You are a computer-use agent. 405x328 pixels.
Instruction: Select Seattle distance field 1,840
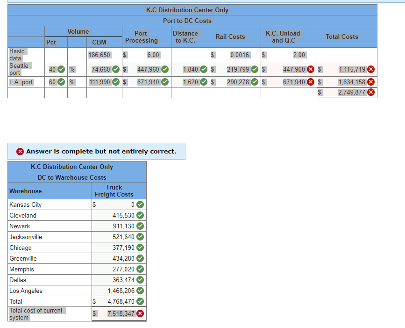tap(191, 69)
